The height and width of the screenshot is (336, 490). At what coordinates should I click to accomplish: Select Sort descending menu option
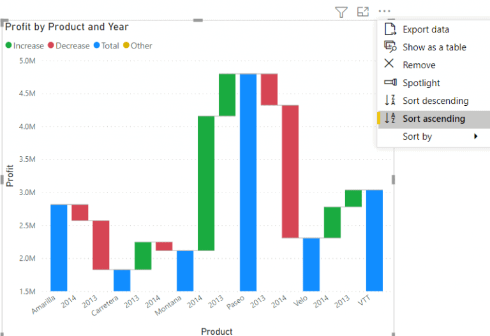pos(434,101)
